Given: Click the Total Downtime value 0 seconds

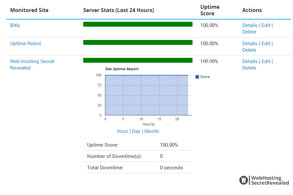Looking at the screenshot, I should pos(171,168).
